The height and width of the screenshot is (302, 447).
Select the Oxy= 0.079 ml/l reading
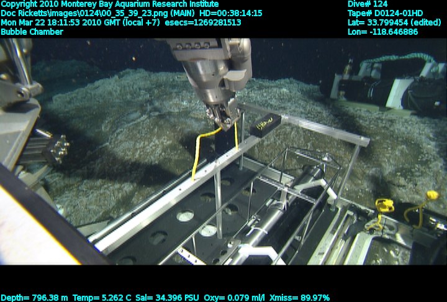point(234,298)
